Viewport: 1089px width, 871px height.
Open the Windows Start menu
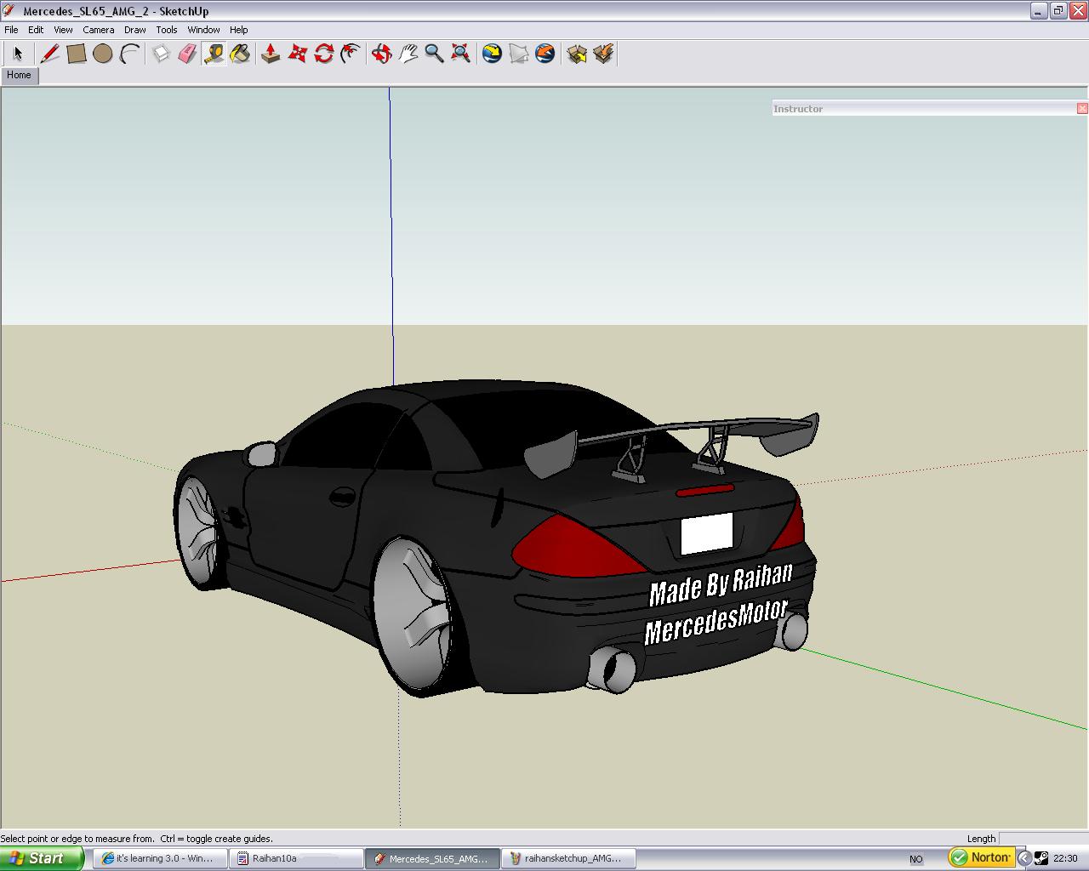point(42,858)
